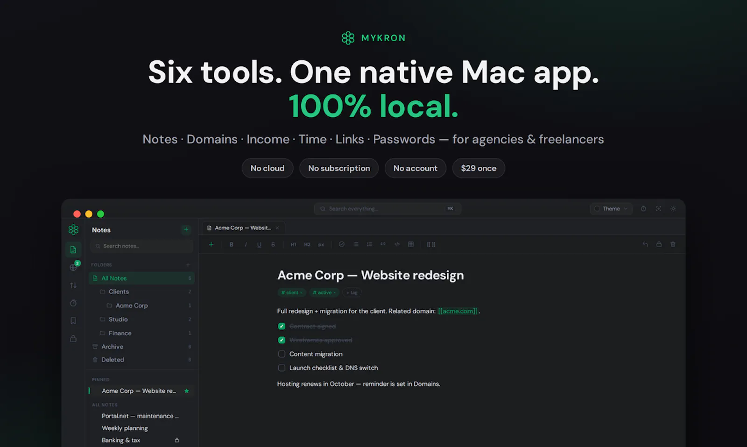The height and width of the screenshot is (447, 747).
Task: Click the $29 once pill
Action: click(479, 168)
